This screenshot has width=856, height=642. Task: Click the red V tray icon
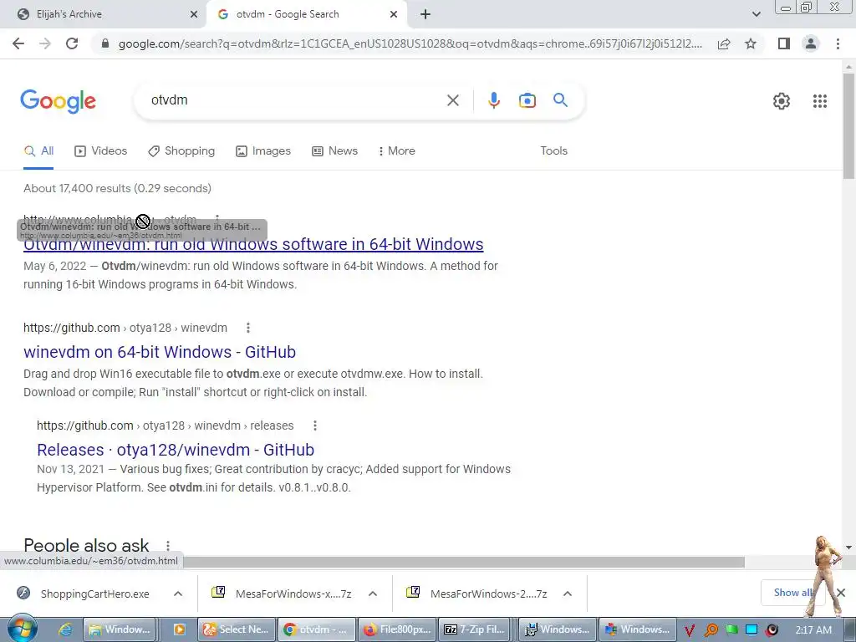(x=689, y=630)
